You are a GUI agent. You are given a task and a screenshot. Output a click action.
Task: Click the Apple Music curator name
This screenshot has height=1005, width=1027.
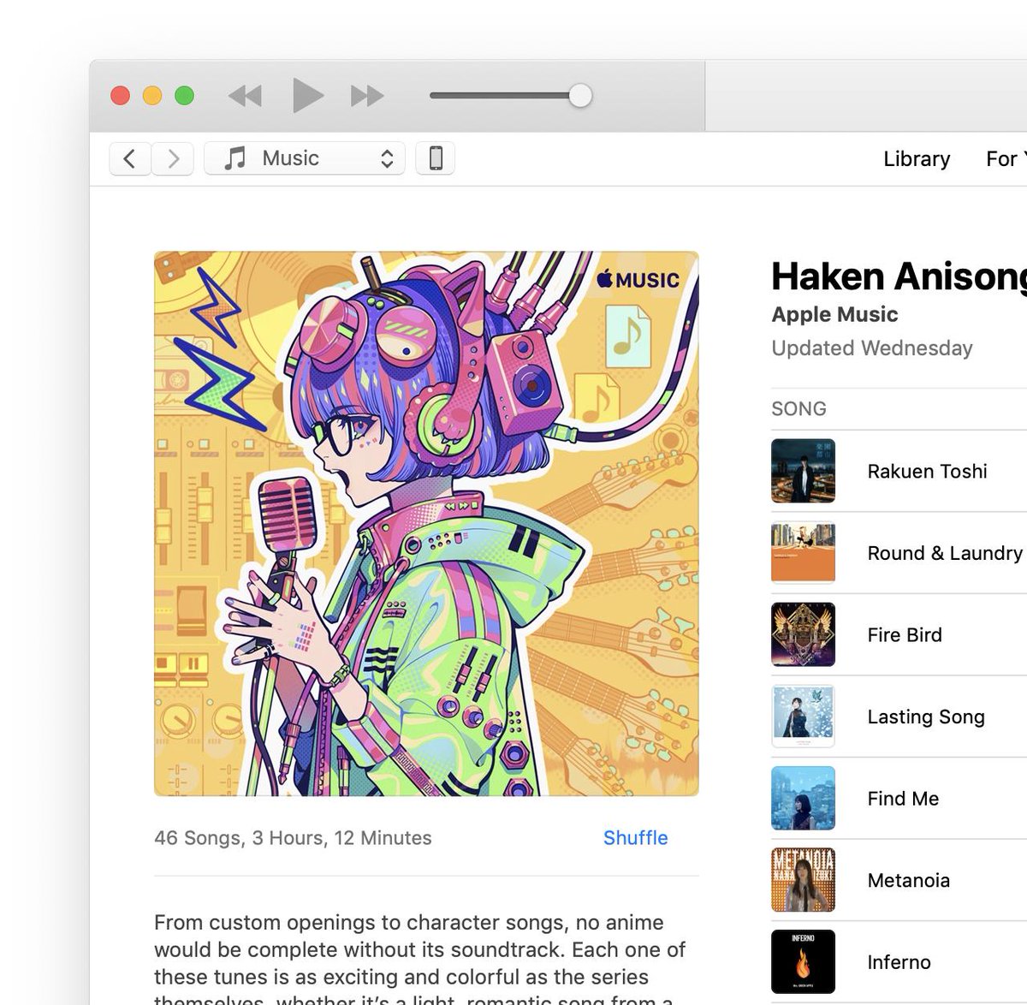tap(834, 315)
